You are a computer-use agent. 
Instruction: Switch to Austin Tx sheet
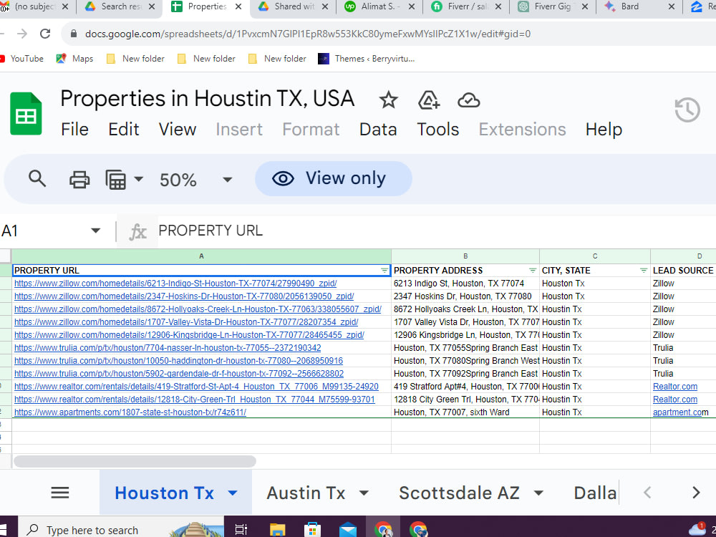[306, 493]
